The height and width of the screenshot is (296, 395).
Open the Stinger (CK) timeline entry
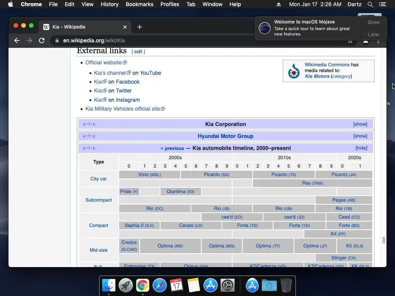tap(344, 258)
